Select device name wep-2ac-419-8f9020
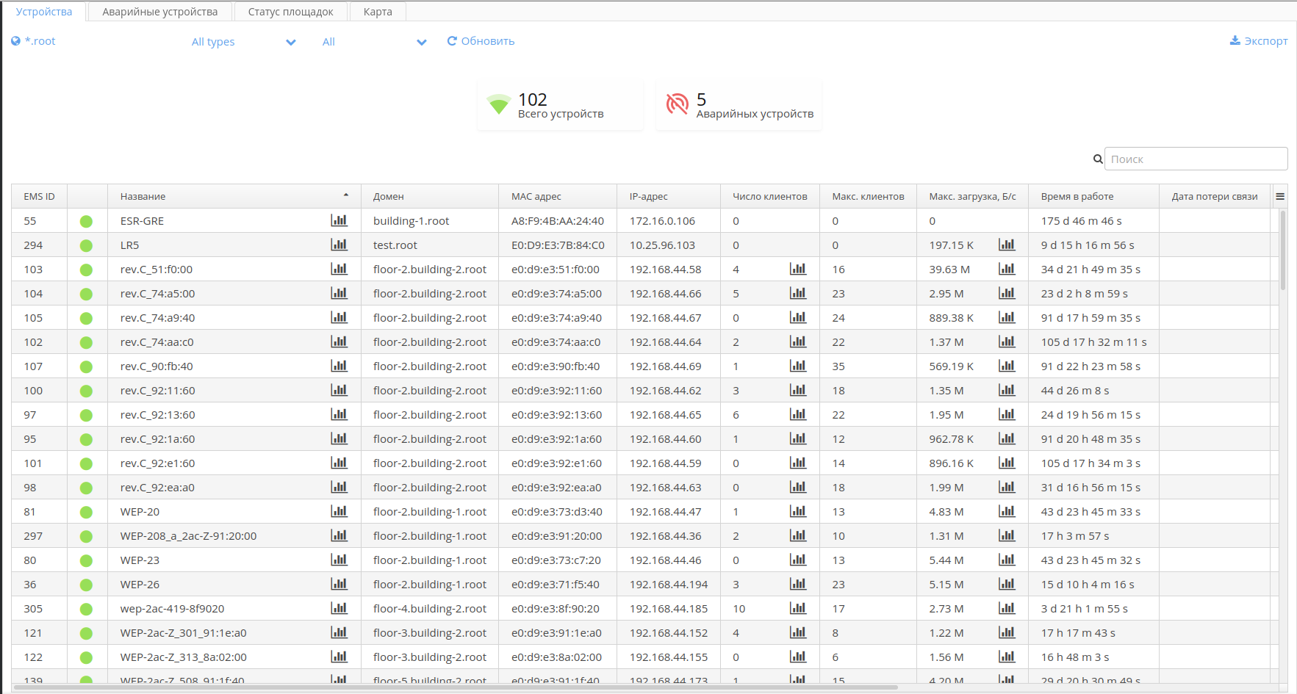Viewport: 1297px width, 694px height. point(173,609)
